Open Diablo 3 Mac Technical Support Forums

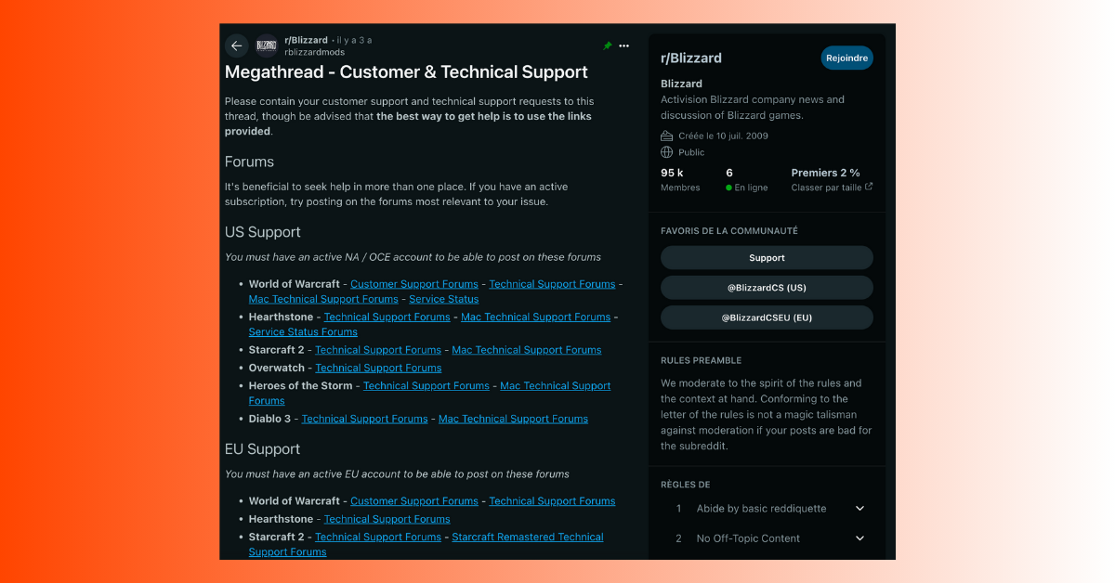[x=513, y=419]
